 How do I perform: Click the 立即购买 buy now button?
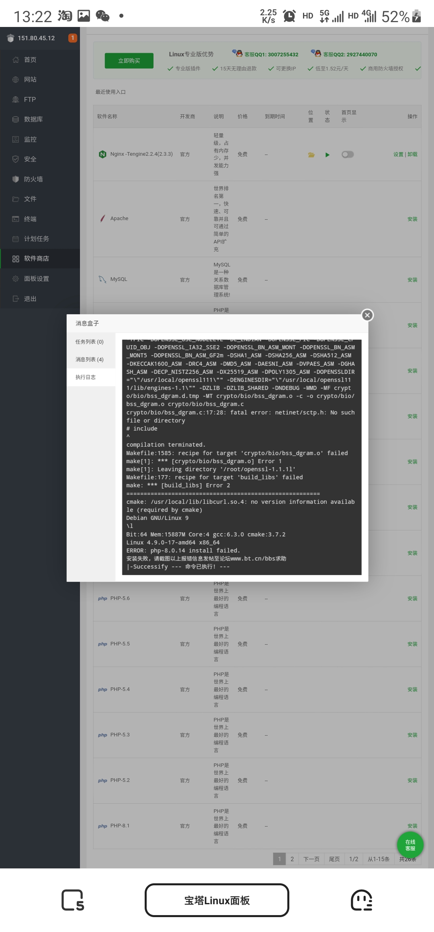(x=129, y=61)
